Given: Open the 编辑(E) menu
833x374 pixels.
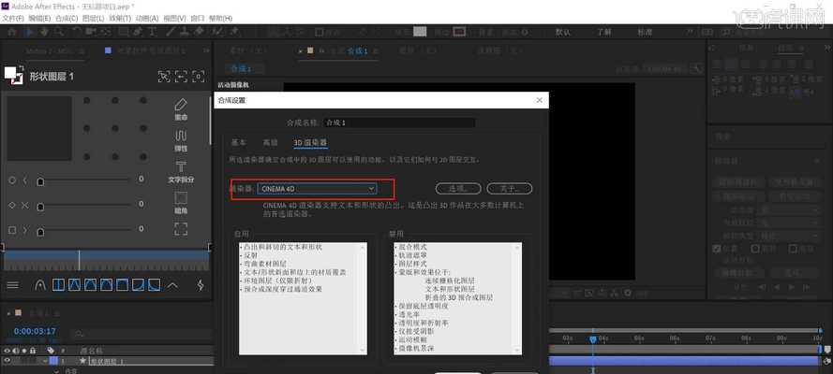Looking at the screenshot, I should 39,19.
